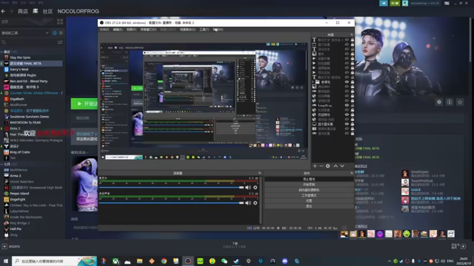This screenshot has width=474, height=266.
Task: Open Xbox app from the taskbar
Action: 116,261
